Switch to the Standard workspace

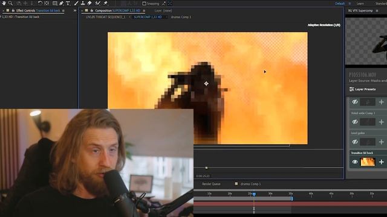pyautogui.click(x=381, y=4)
